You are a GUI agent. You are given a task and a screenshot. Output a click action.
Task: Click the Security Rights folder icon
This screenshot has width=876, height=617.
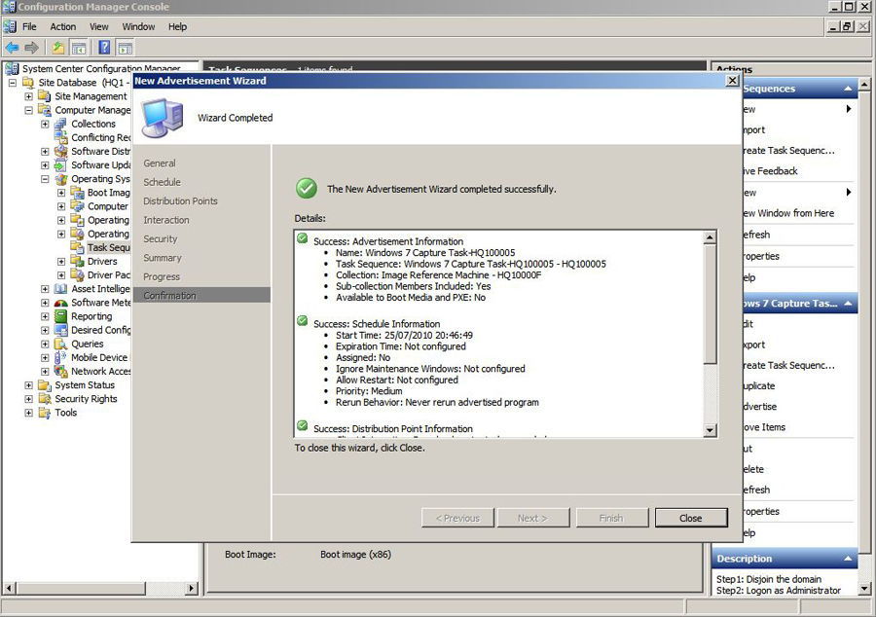44,399
